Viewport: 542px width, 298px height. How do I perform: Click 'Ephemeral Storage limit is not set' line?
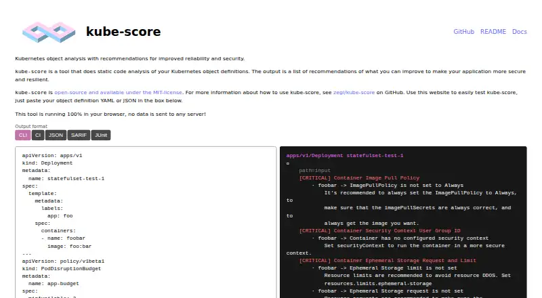[403, 268]
